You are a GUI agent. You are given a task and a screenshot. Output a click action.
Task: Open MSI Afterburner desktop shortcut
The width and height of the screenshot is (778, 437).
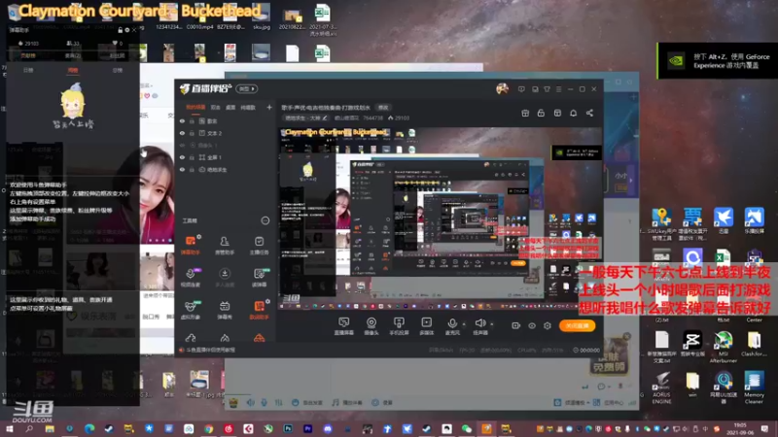tap(723, 347)
